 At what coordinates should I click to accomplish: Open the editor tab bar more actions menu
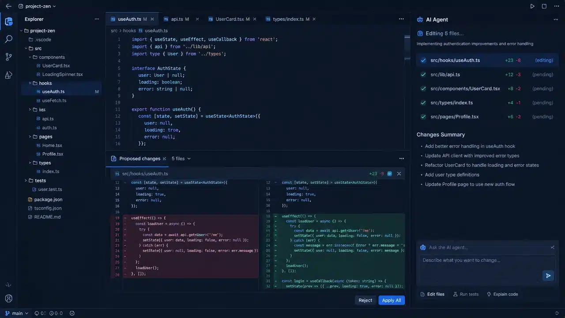point(401,19)
